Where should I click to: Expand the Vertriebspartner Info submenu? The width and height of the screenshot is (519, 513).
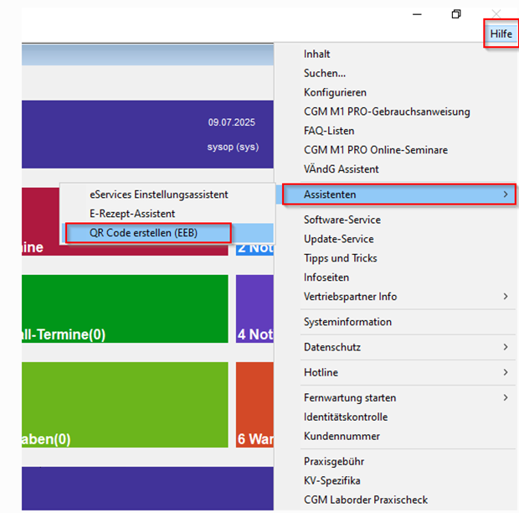pyautogui.click(x=505, y=297)
